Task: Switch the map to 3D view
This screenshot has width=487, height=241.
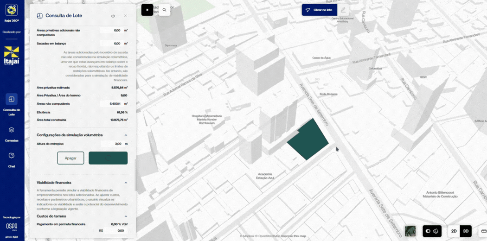Action: coord(466,231)
